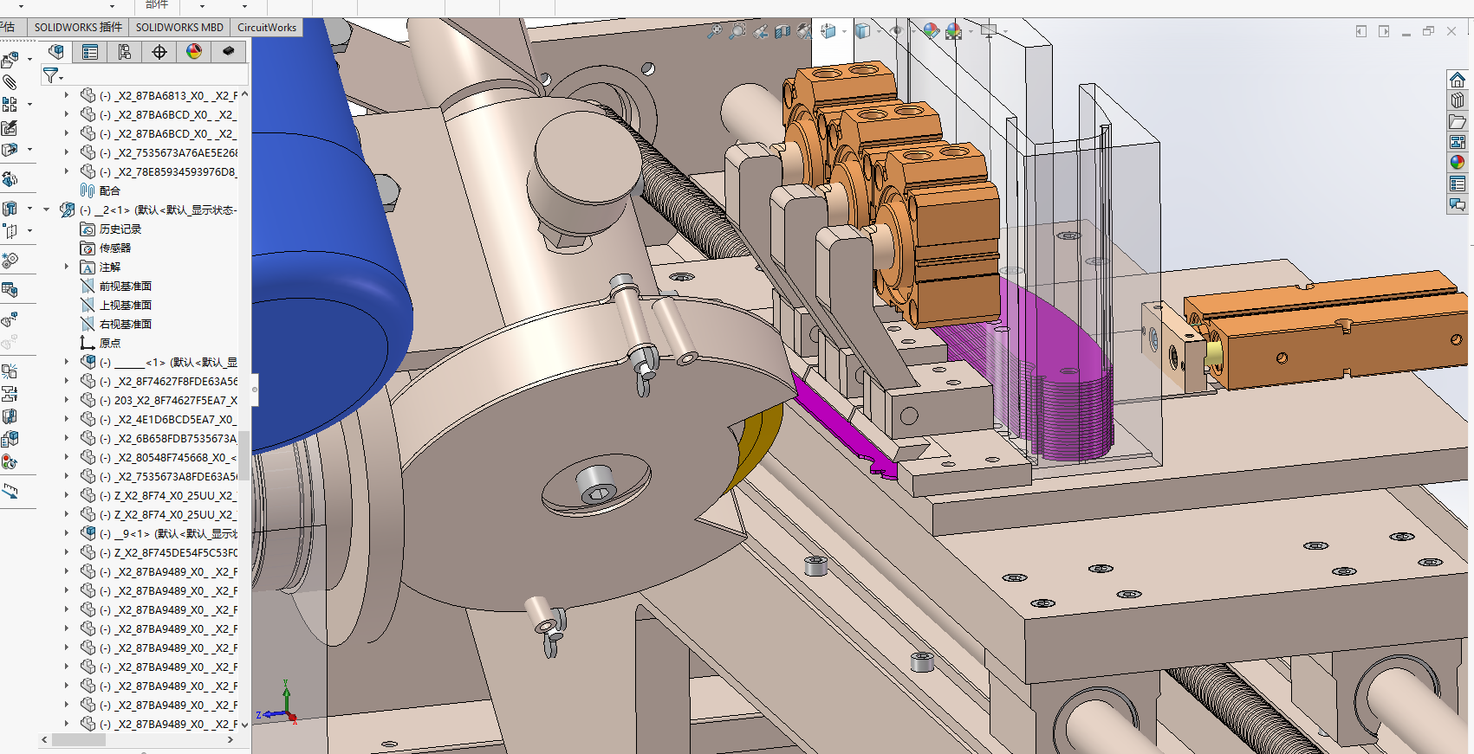Select 配合 mates folder

coord(101,190)
